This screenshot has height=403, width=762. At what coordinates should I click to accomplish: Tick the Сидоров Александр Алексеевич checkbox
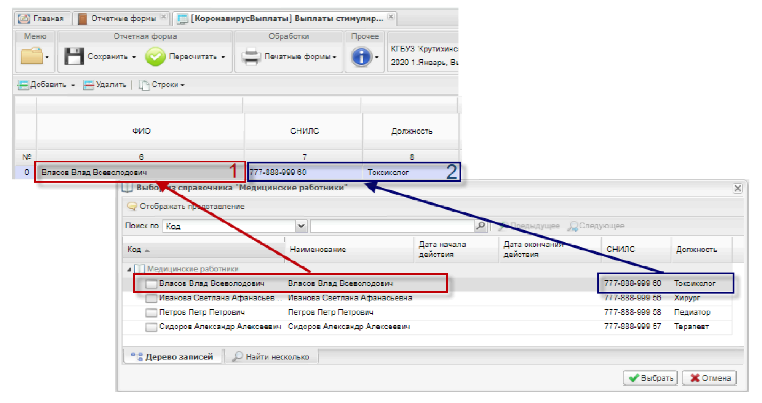[151, 327]
